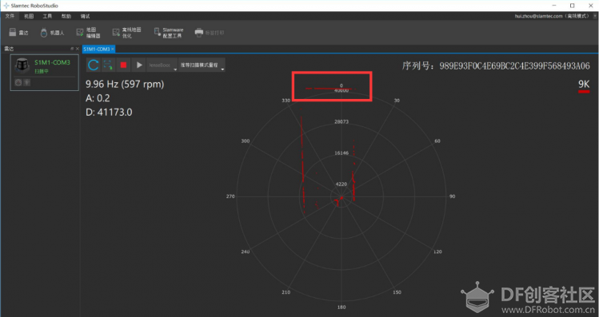This screenshot has height=317, width=599.
Task: Click the Slamtec RoboStudio title bar icon
Action: point(6,6)
